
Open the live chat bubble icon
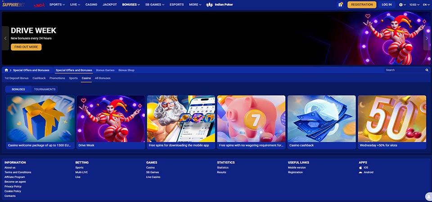429,197
